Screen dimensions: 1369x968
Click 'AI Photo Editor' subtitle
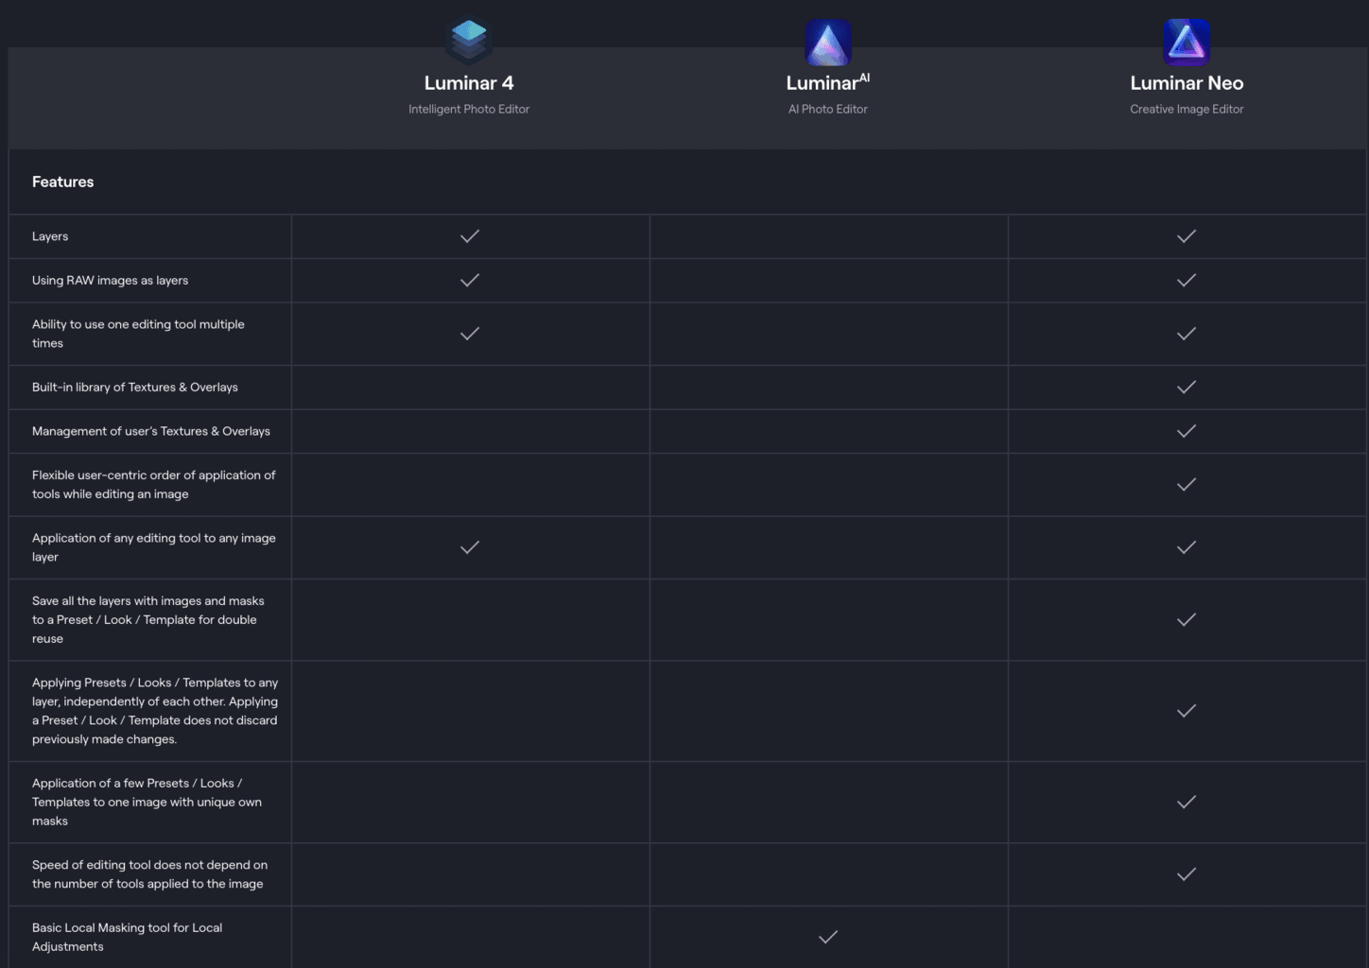pos(828,110)
